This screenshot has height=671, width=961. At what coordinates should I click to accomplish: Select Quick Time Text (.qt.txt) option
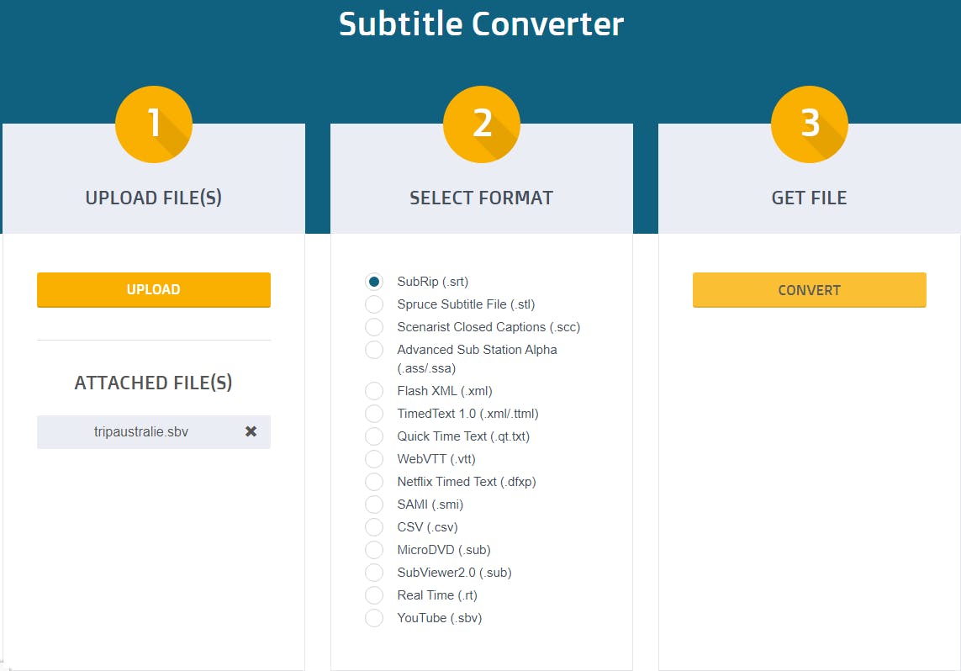(x=374, y=436)
